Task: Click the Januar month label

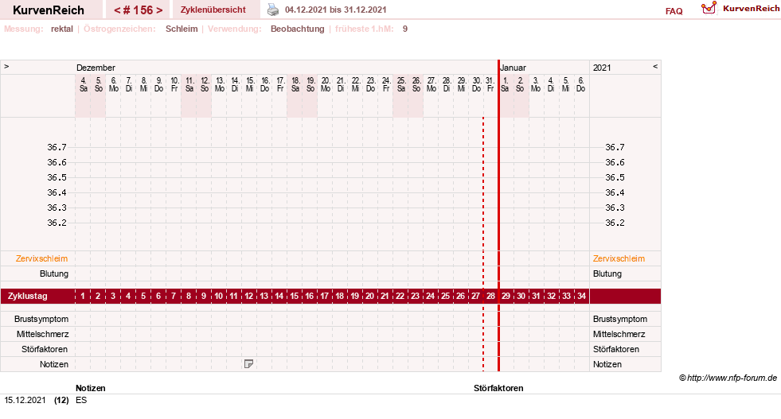Action: click(x=513, y=68)
